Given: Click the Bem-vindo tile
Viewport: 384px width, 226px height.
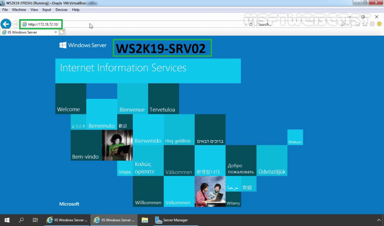Looking at the screenshot, I should pyautogui.click(x=86, y=145).
